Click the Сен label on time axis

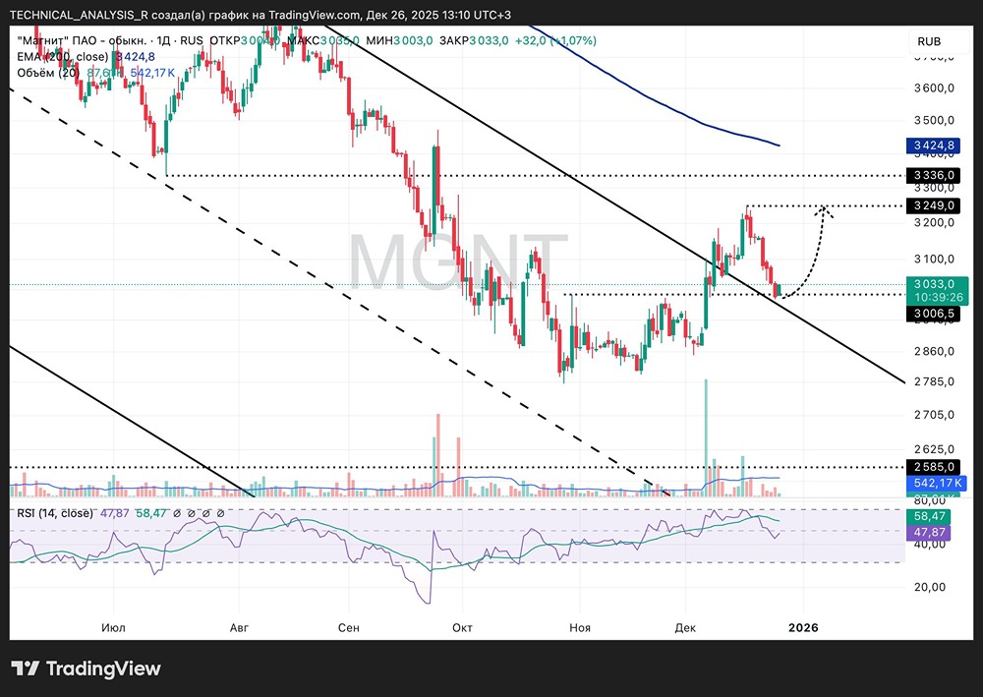[349, 627]
